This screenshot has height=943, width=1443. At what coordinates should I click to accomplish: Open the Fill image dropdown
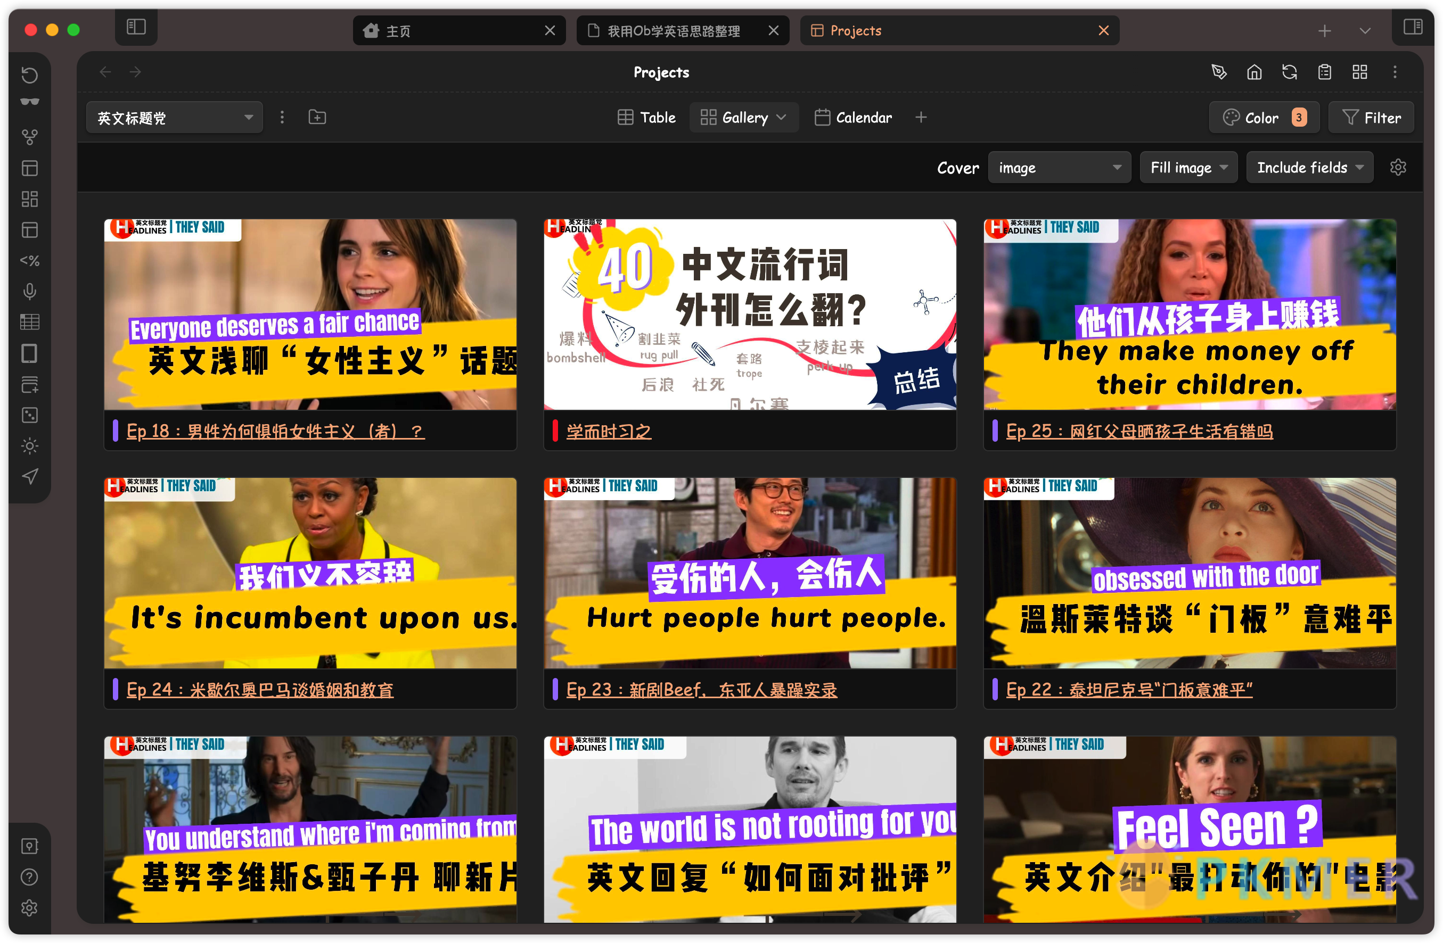1189,167
